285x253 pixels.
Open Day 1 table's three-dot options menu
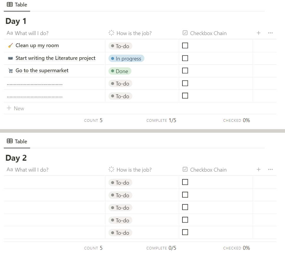click(x=270, y=33)
